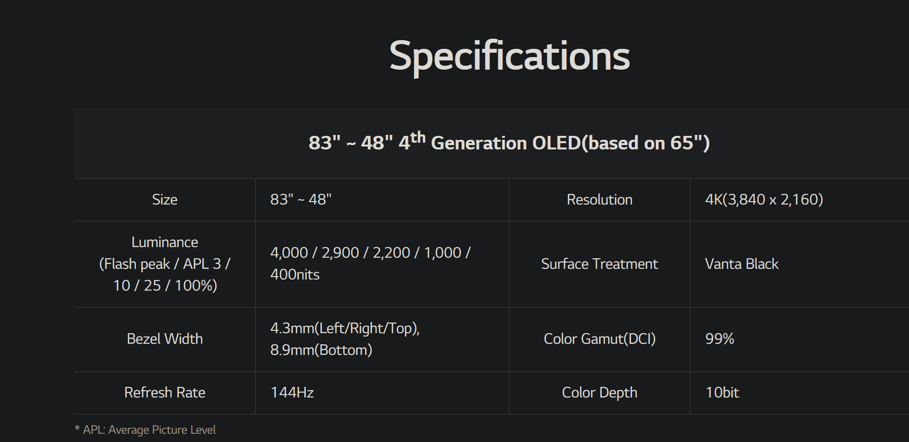Select the 99% color gamut value
This screenshot has height=442, width=909.
pyautogui.click(x=720, y=339)
